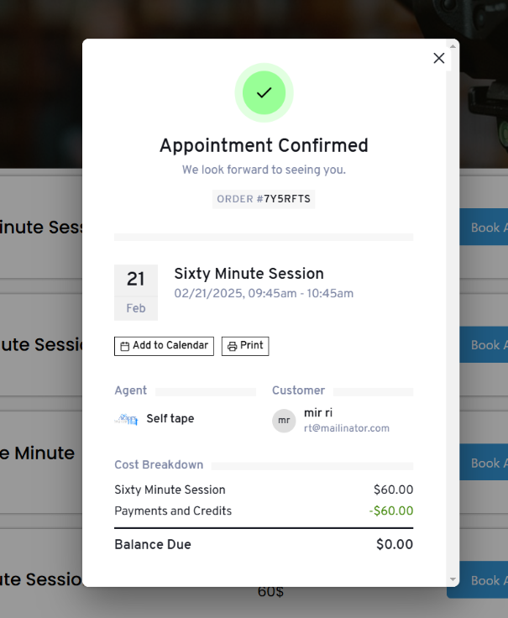508x618 pixels.
Task: Add the appointment to calendar
Action: coord(164,346)
